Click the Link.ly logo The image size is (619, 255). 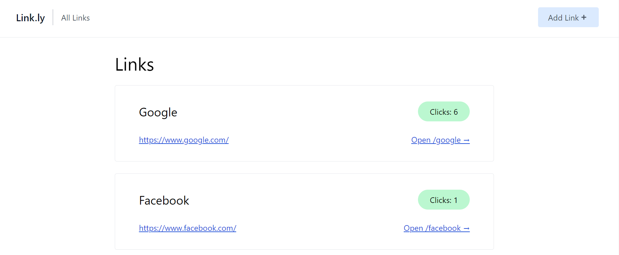click(x=31, y=18)
